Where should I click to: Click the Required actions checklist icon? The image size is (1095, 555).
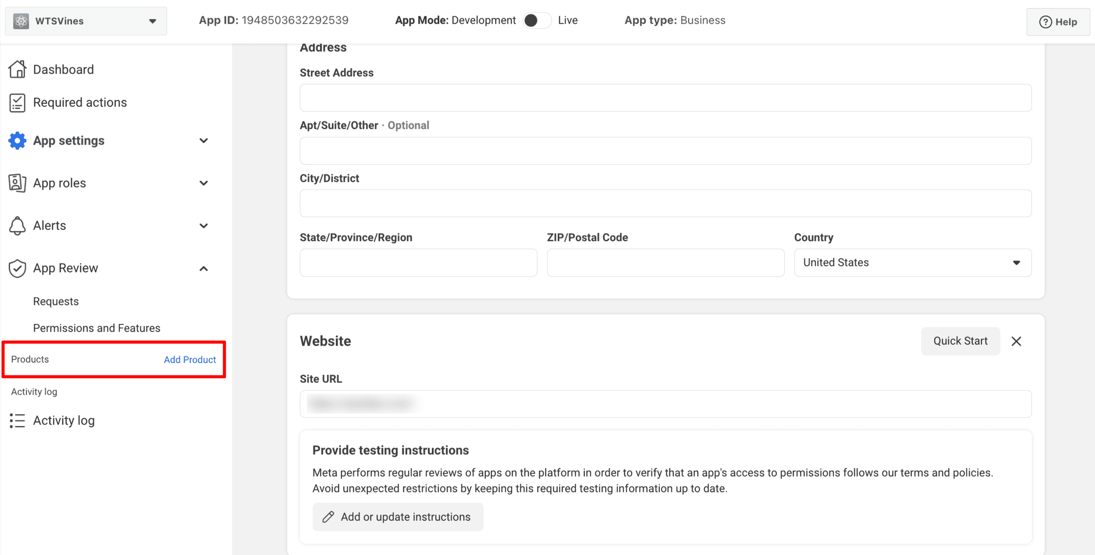coord(17,103)
